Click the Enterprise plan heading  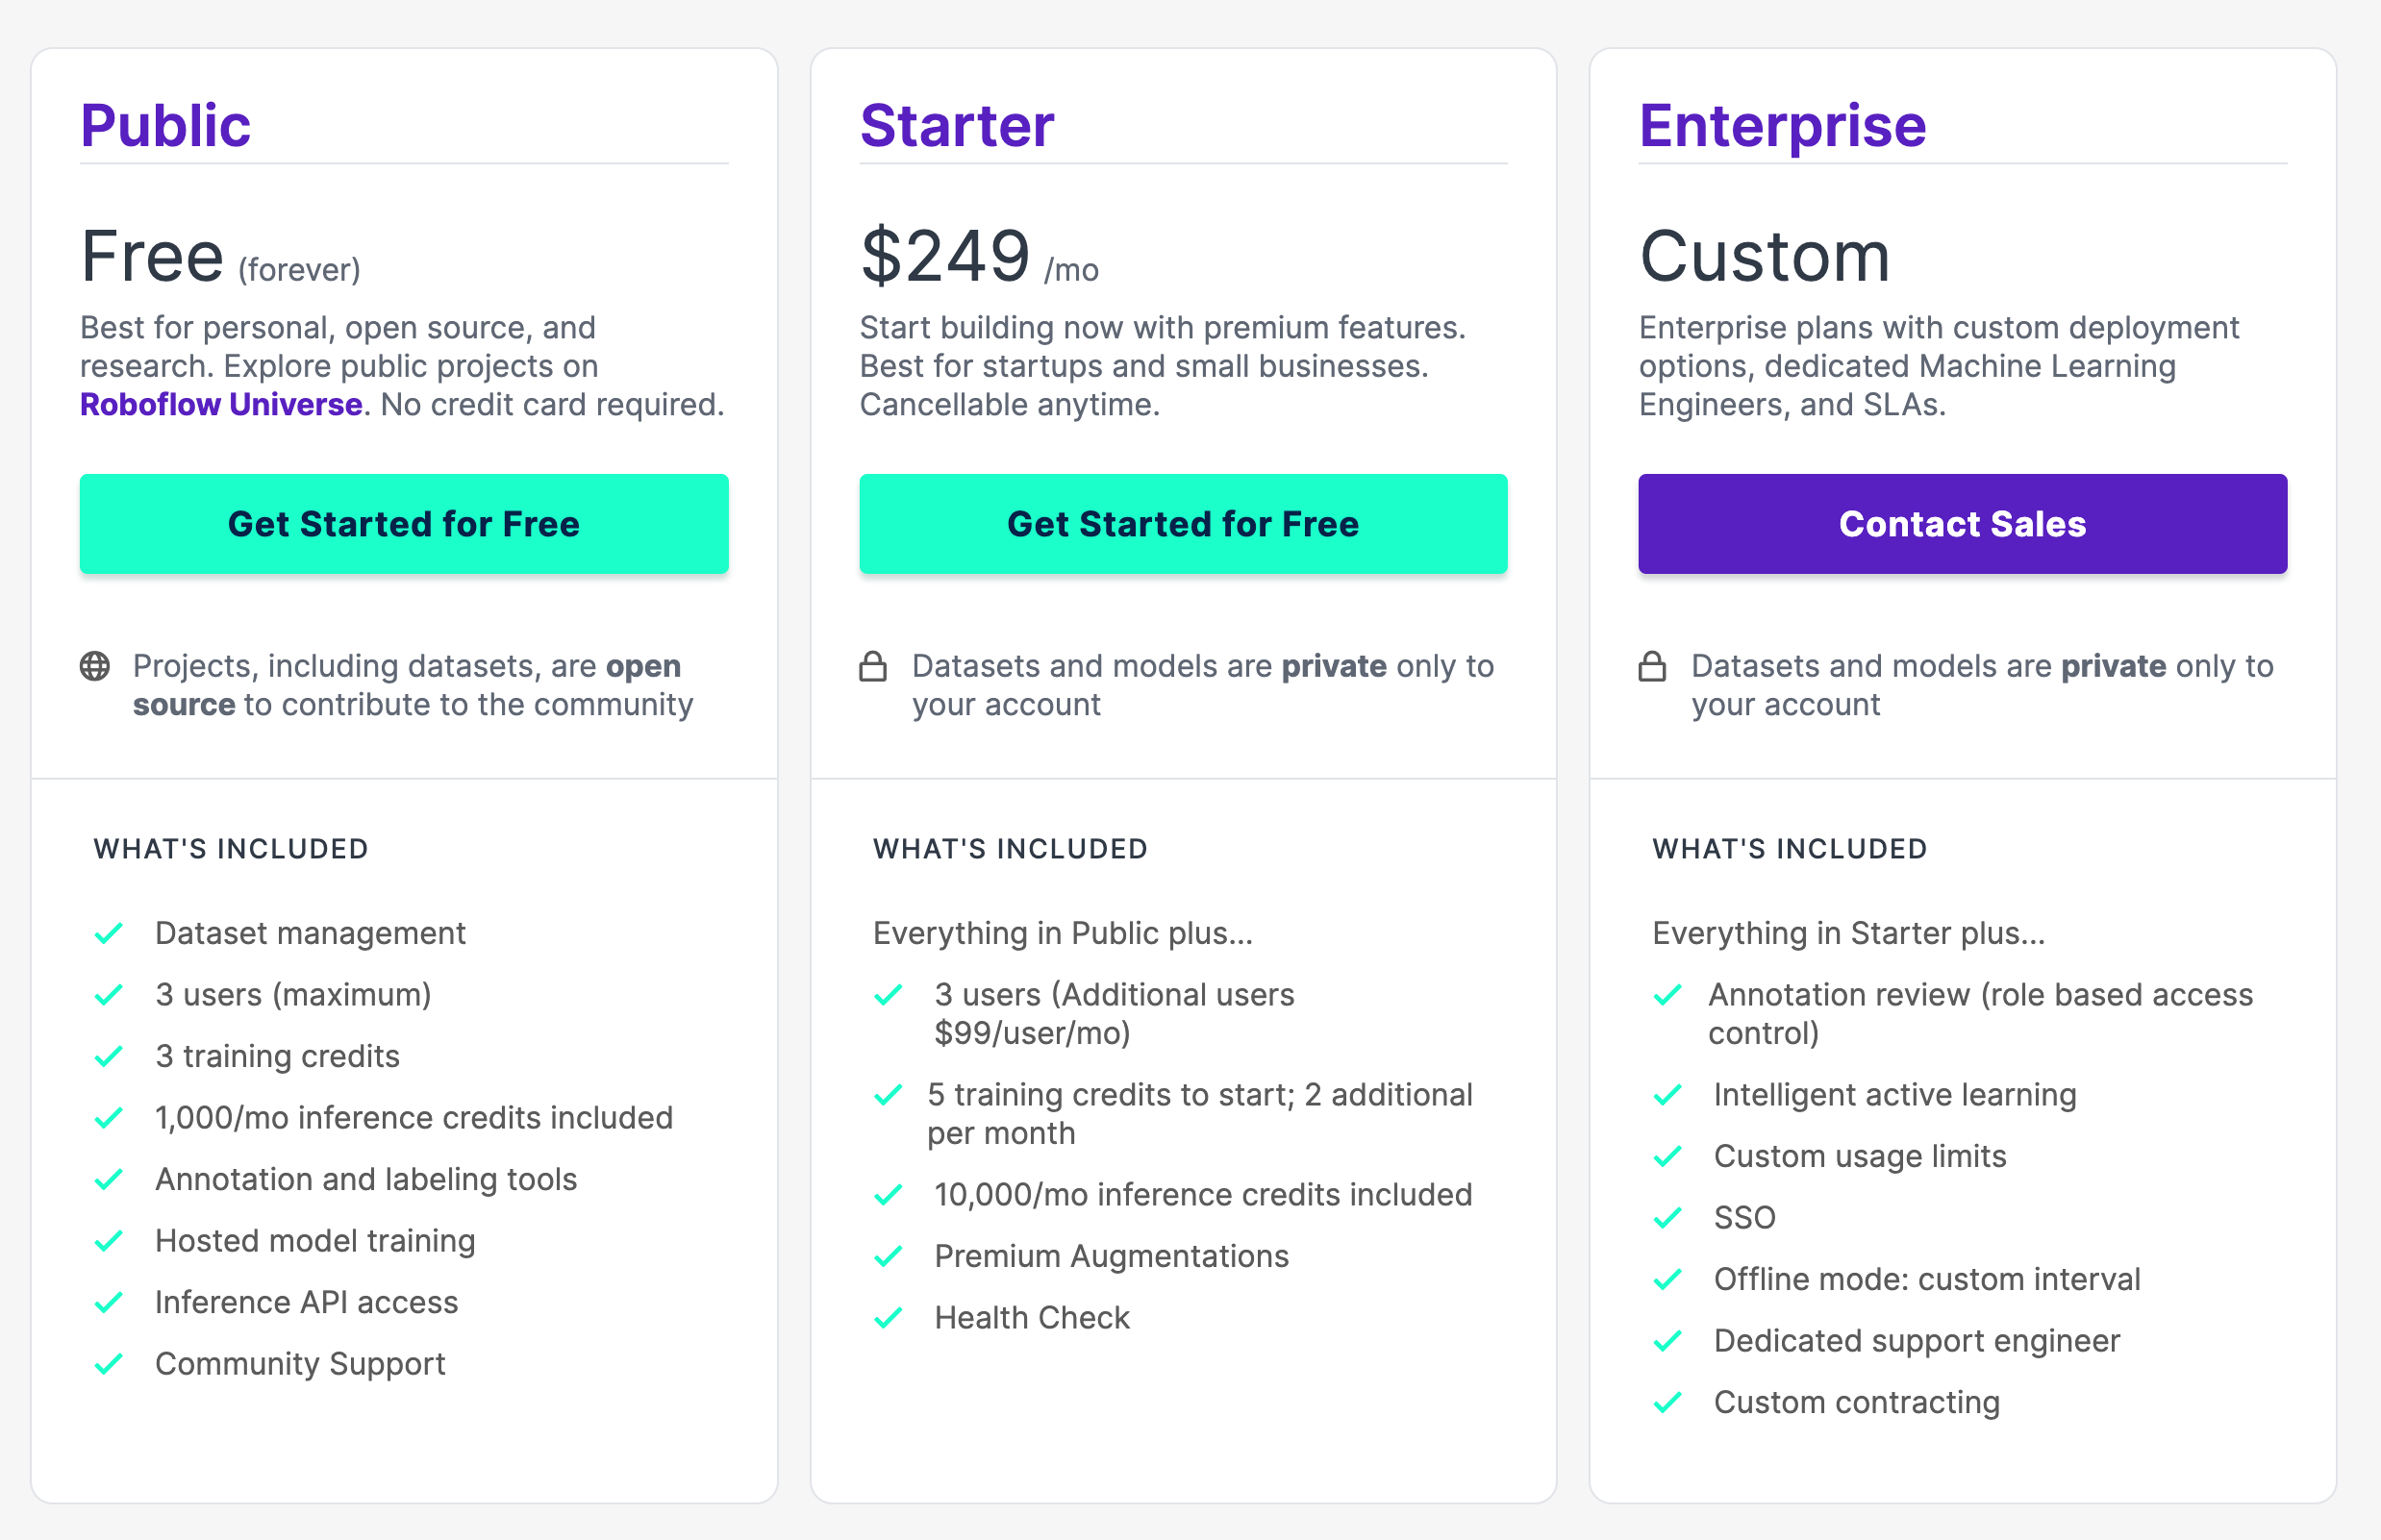[x=1783, y=124]
